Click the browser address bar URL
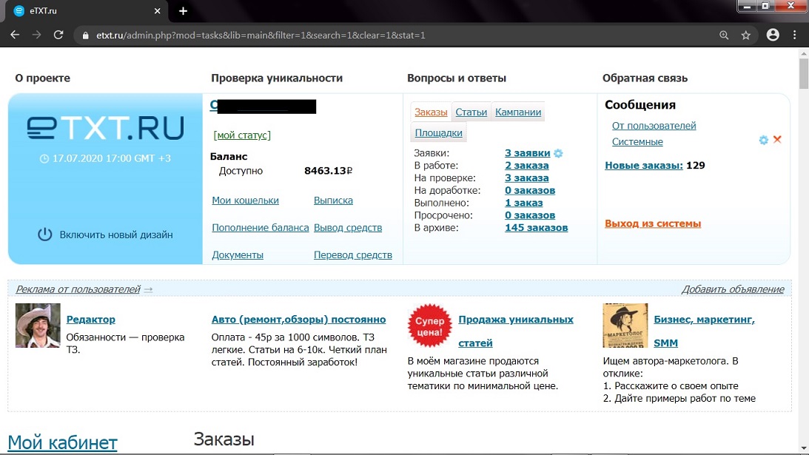The image size is (809, 455). point(261,35)
